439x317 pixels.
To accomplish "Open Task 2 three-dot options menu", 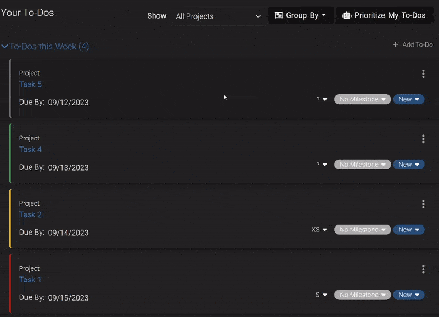I will [423, 204].
